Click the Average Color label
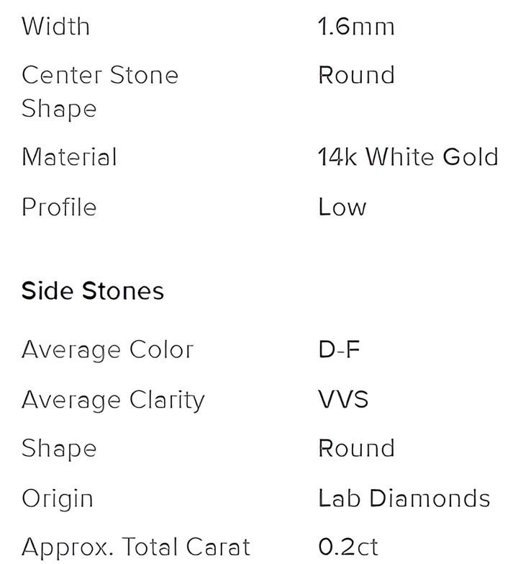Viewport: 518px width, 564px height. pos(107,350)
